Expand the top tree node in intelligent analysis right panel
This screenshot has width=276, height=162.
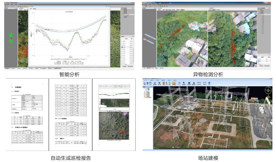pyautogui.click(x=121, y=9)
